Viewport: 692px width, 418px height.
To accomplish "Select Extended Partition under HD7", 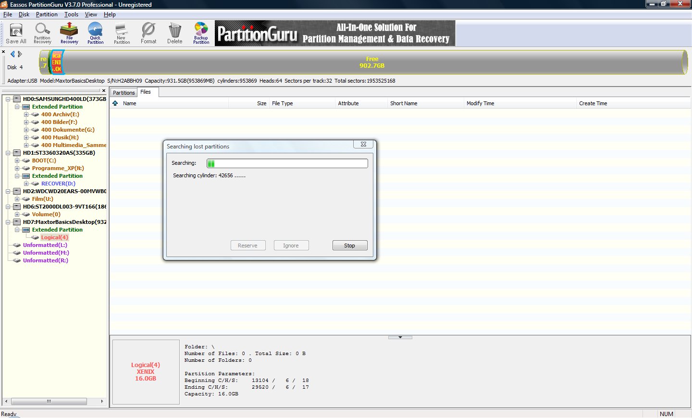I will pos(57,230).
